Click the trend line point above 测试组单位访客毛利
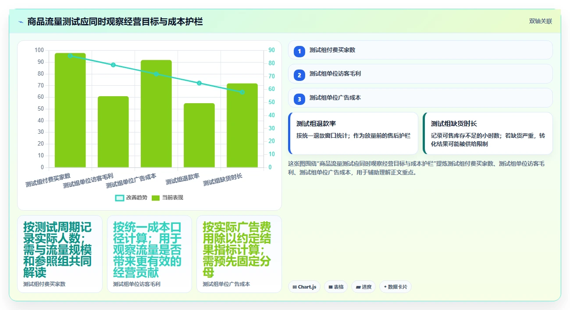 pos(113,65)
